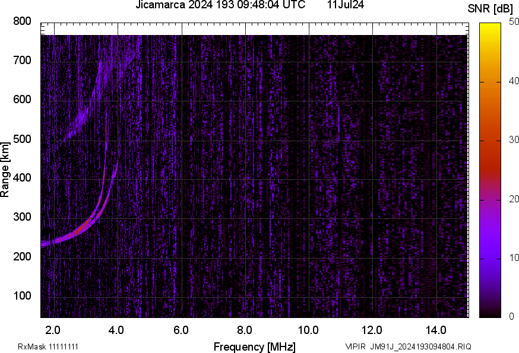
Task: Click the y-axis tick label '300'
Action: (x=22, y=217)
